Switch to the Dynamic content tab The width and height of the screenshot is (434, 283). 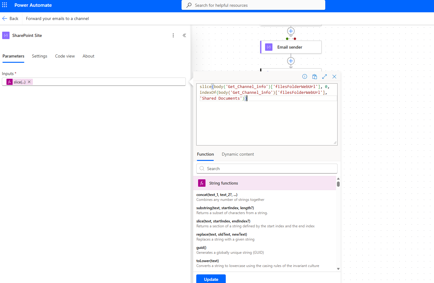point(238,154)
